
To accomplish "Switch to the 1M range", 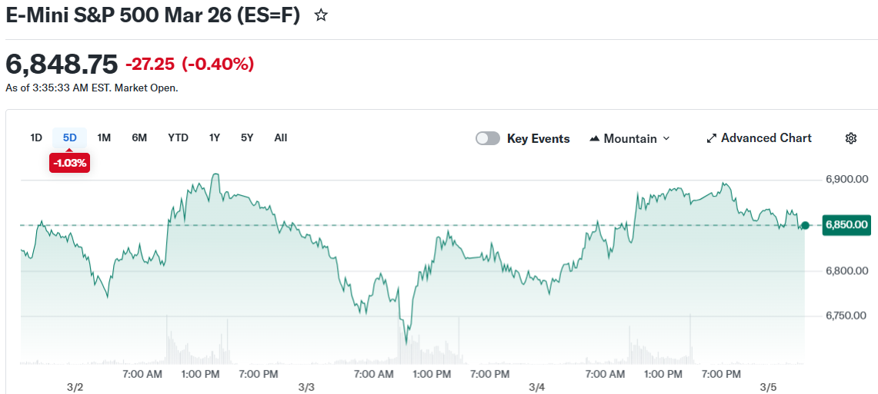I will tap(104, 137).
